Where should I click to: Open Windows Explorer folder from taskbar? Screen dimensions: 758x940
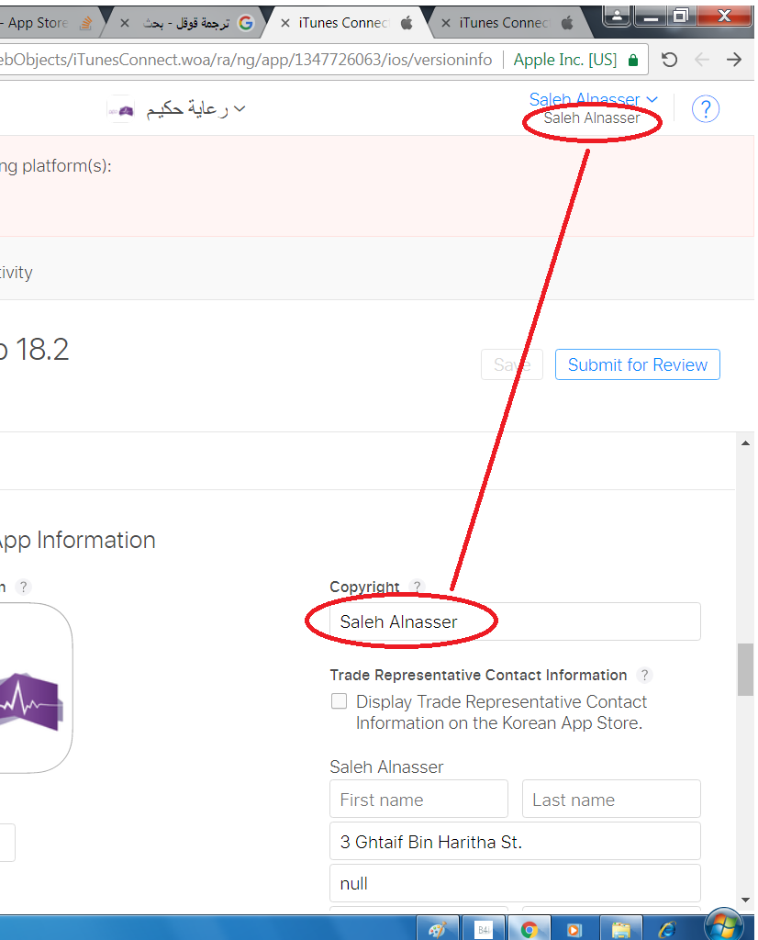click(620, 929)
